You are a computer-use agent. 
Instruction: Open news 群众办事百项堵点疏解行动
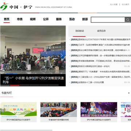pos(98,50)
